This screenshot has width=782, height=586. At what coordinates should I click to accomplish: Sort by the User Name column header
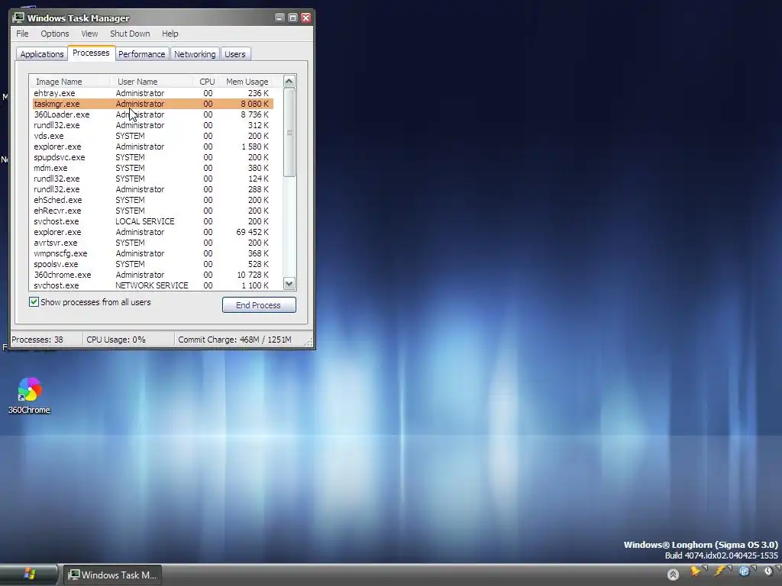pyautogui.click(x=152, y=81)
